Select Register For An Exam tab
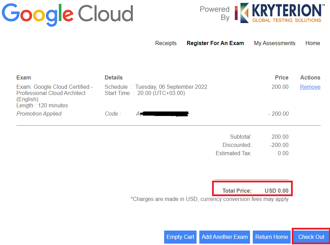 click(215, 43)
